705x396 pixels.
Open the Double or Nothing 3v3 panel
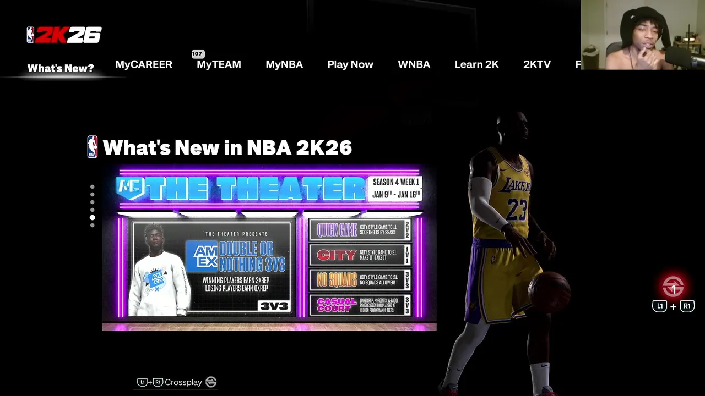[x=211, y=268]
